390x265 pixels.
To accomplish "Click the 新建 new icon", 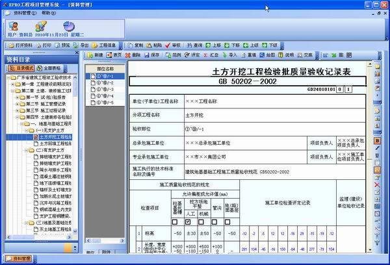I will point(90,55).
